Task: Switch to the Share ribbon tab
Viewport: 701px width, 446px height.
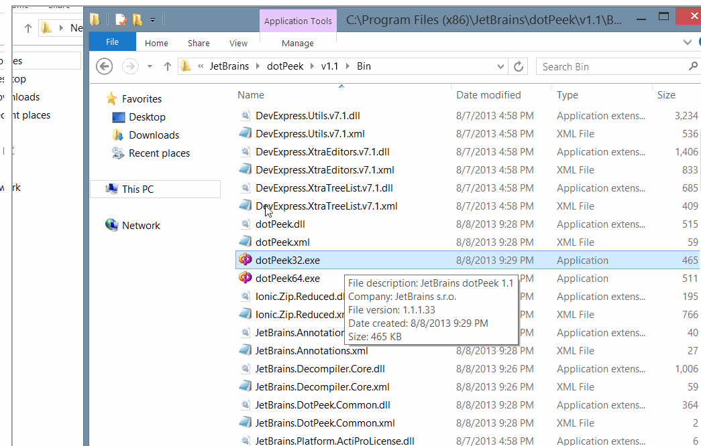Action: point(199,43)
